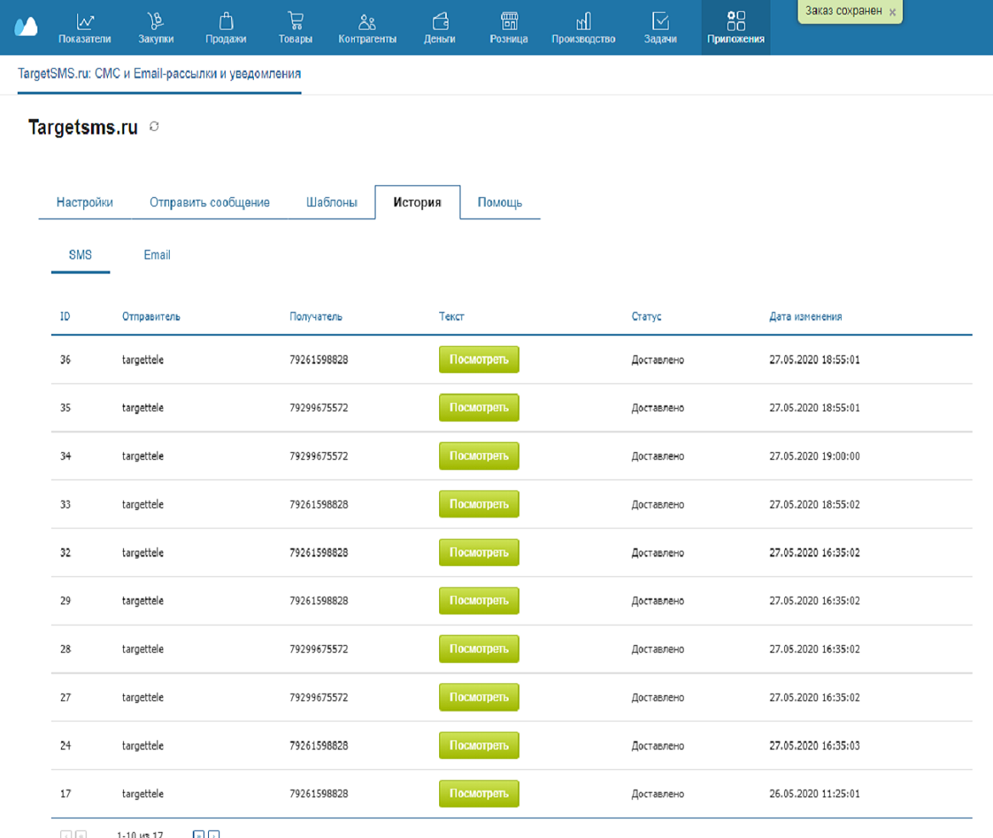The image size is (993, 838).
Task: View text of message ID 17
Action: click(479, 794)
